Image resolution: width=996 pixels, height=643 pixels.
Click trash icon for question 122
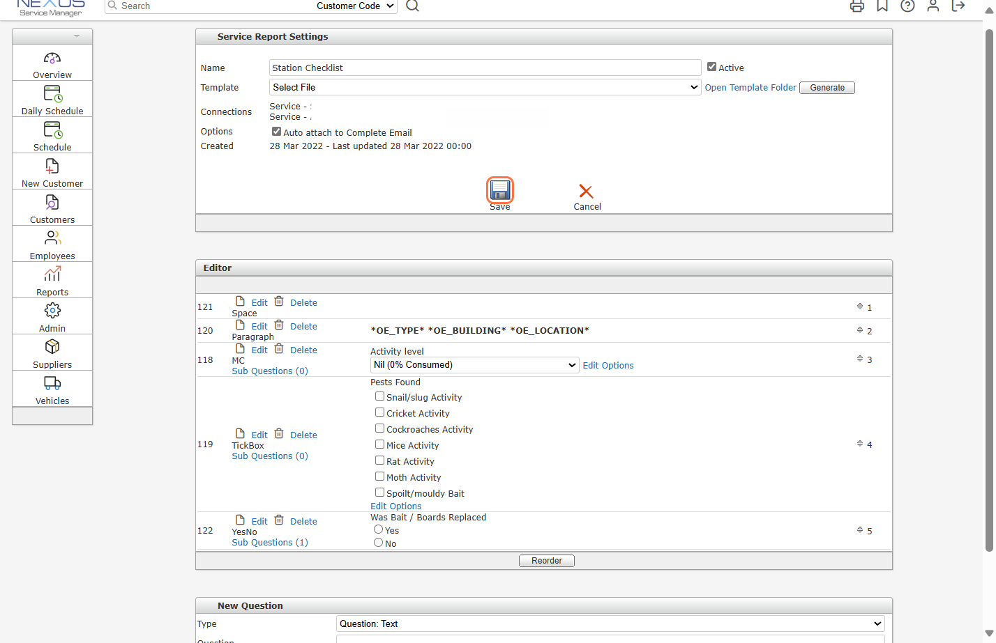tap(279, 520)
